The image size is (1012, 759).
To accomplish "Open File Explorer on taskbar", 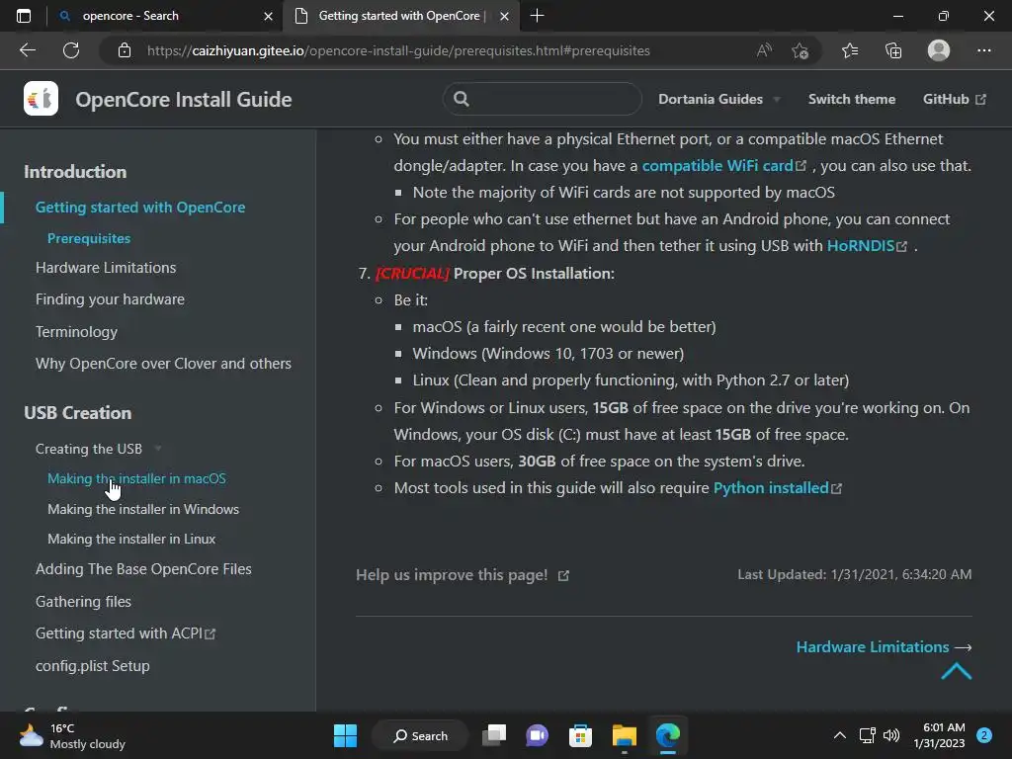I will pos(625,735).
